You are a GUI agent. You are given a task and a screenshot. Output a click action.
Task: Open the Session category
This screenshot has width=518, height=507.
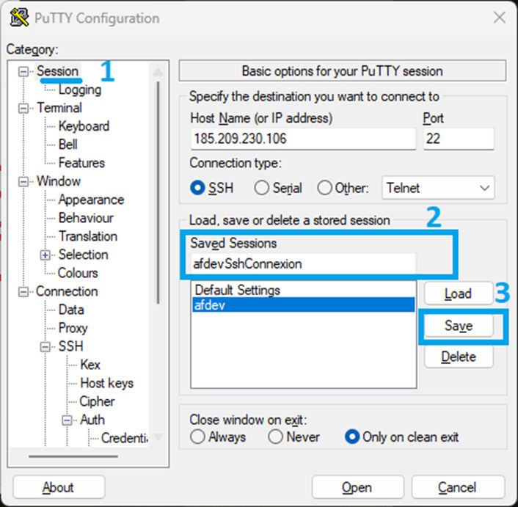[x=57, y=71]
